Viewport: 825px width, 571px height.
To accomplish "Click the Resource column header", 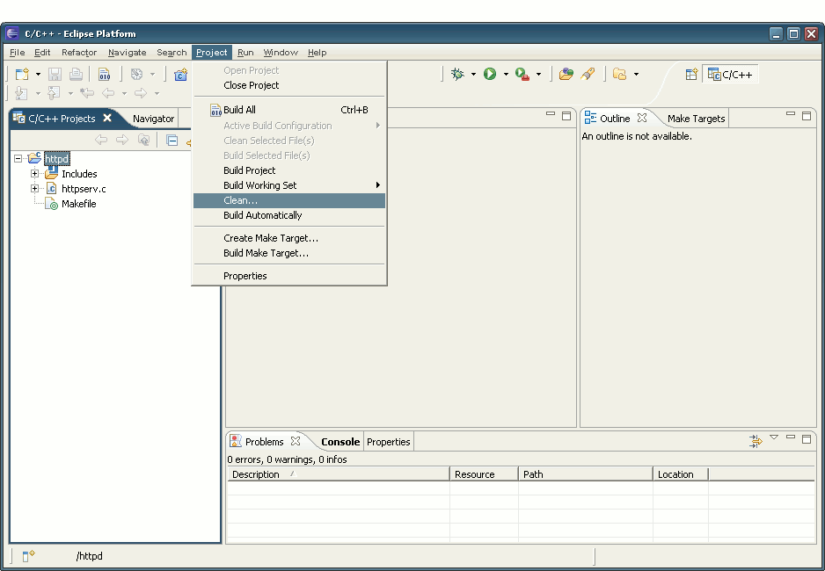I will (484, 474).
